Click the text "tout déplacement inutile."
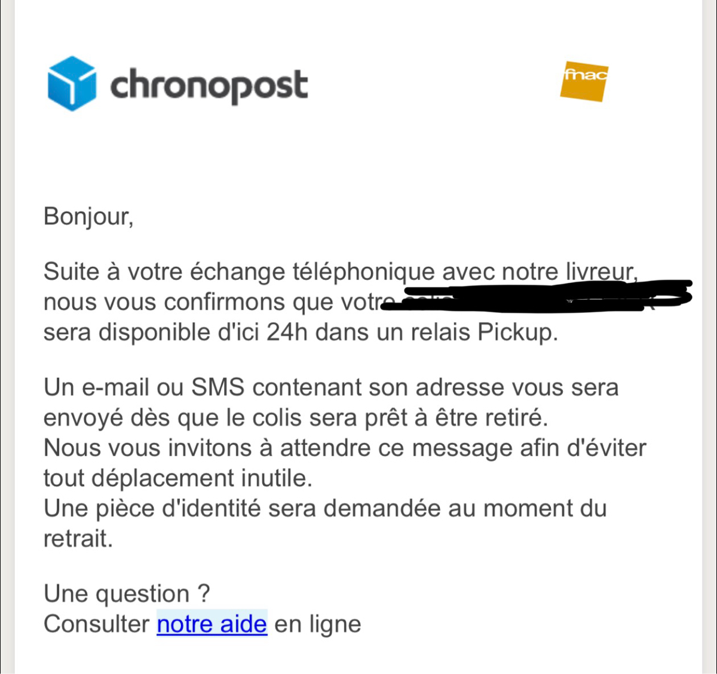The width and height of the screenshot is (717, 674). click(x=177, y=478)
